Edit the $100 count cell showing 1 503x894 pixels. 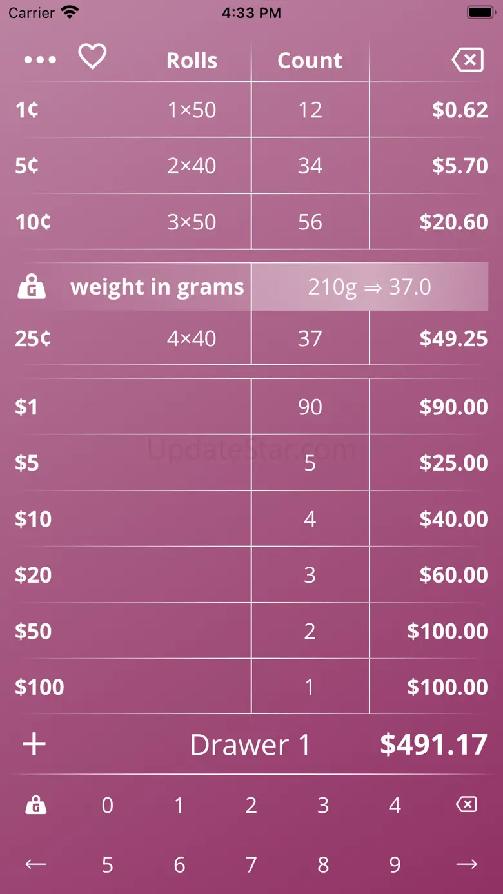coord(310,687)
